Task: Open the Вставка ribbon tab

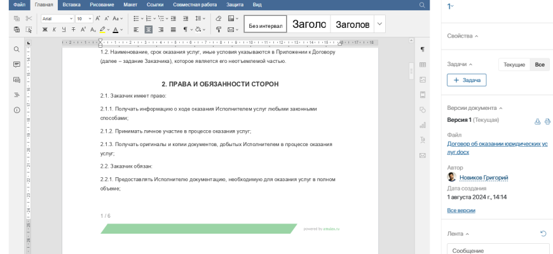Action: [71, 4]
